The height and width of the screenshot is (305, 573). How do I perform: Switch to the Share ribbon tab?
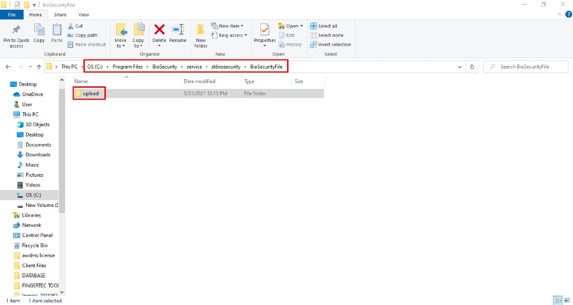[60, 15]
